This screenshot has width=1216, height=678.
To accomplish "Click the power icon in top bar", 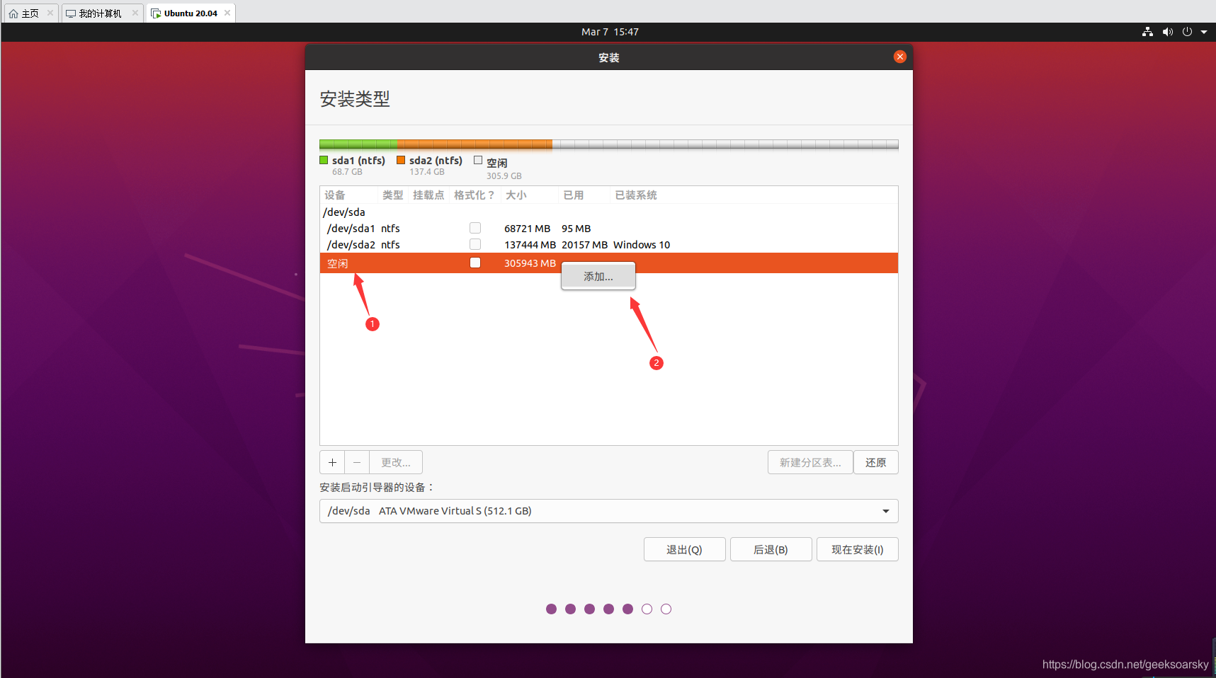I will click(1187, 32).
